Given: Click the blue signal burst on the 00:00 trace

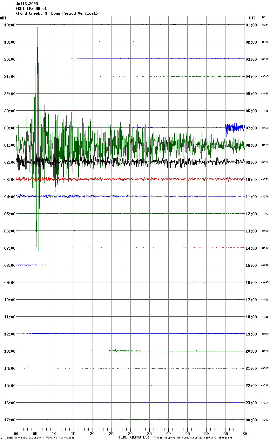Looking at the screenshot, I should (234, 127).
